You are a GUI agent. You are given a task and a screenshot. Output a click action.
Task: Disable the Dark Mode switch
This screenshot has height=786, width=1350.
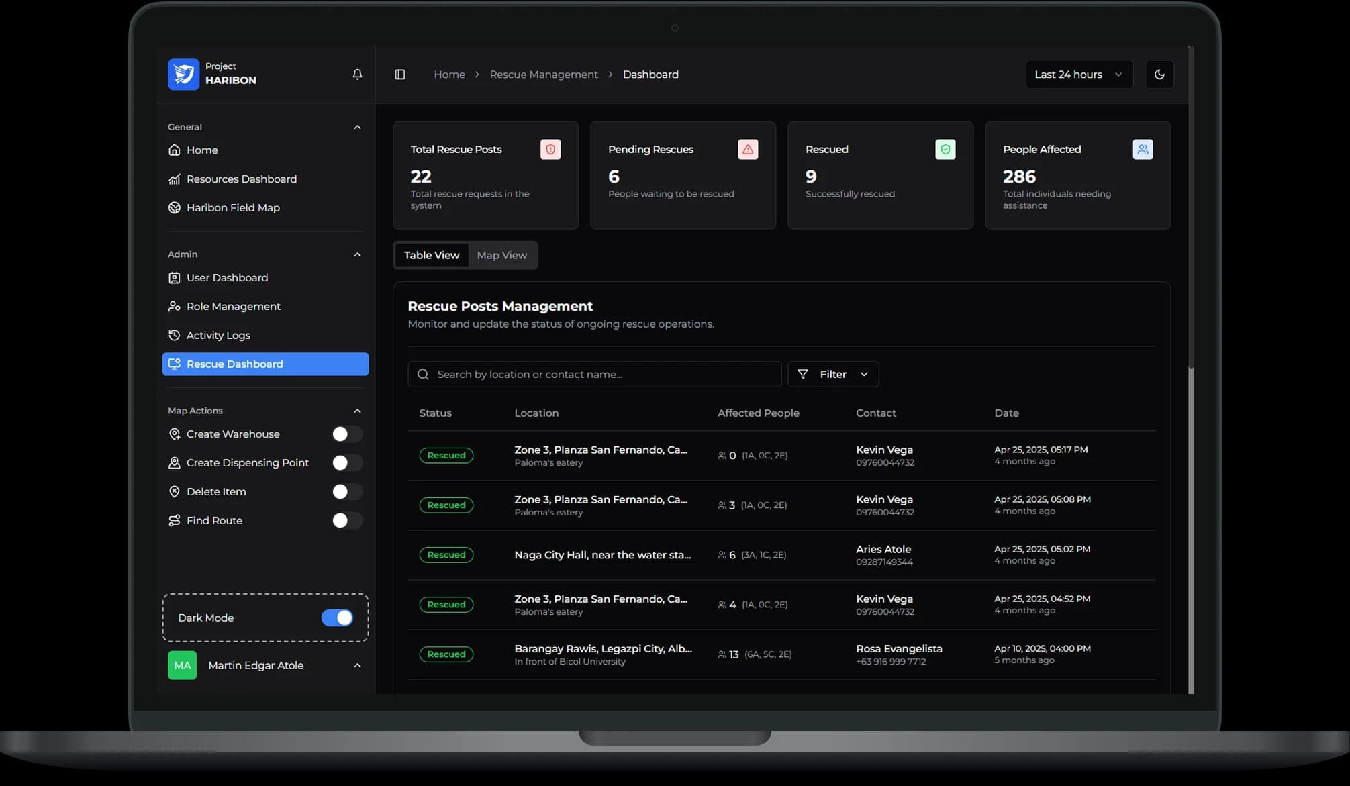pos(337,618)
